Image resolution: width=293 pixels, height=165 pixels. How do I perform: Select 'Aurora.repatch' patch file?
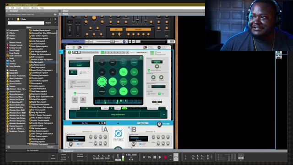click(x=37, y=49)
